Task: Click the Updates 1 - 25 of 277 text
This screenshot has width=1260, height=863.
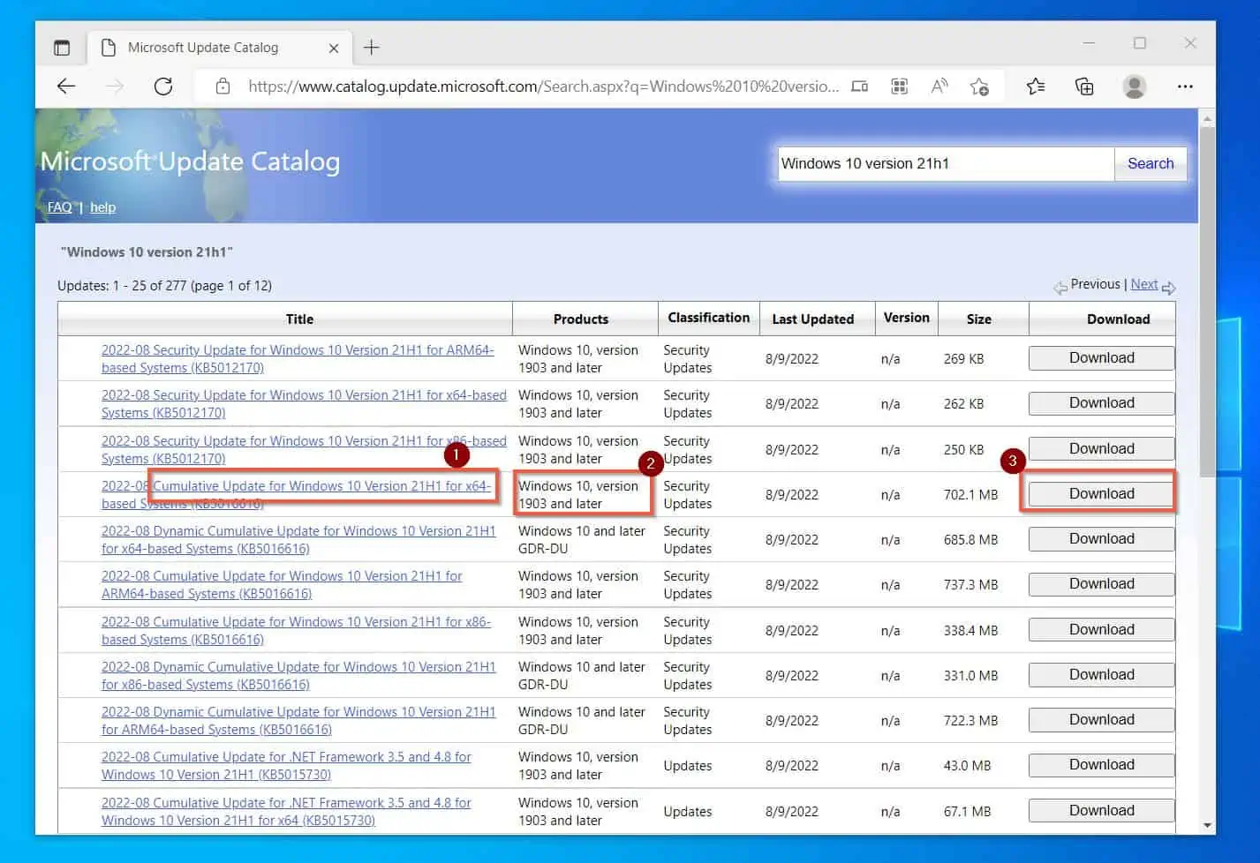Action: pos(164,286)
